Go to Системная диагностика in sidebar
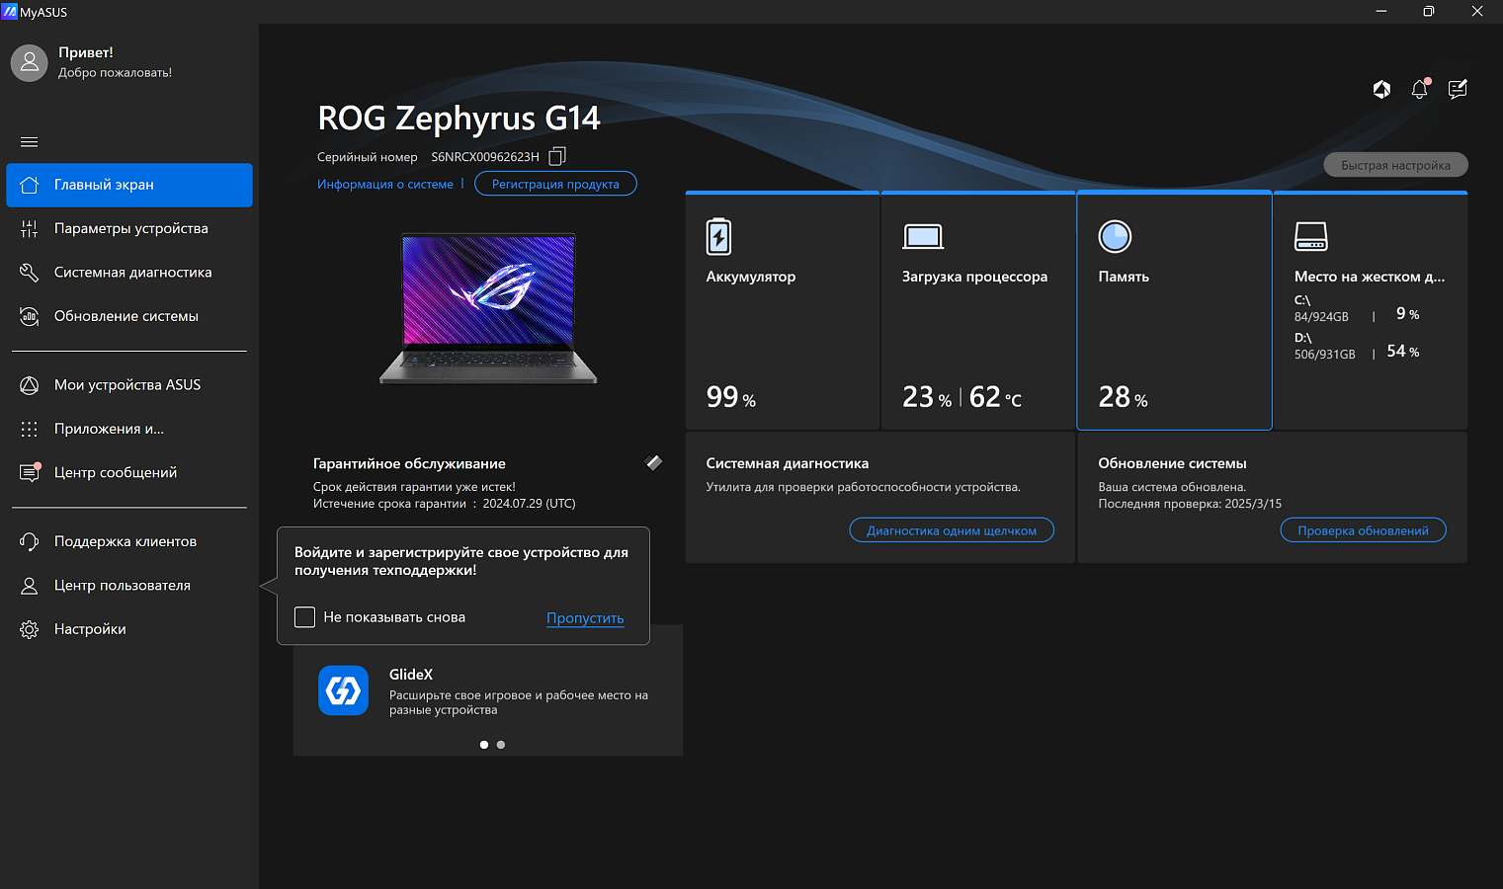Image resolution: width=1503 pixels, height=889 pixels. (129, 273)
